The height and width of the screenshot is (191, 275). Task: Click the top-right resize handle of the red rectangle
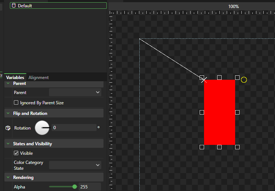point(237,78)
